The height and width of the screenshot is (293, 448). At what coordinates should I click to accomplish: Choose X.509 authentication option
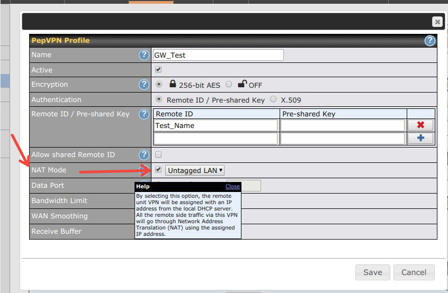[273, 99]
